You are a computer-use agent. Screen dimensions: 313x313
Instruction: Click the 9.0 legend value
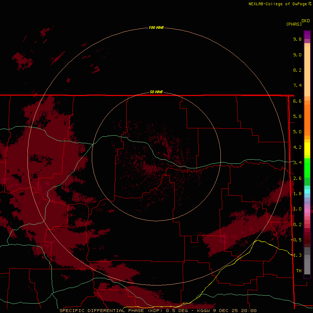(297, 55)
